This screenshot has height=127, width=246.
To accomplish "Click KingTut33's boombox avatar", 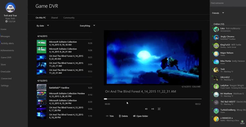I will coord(216,46).
